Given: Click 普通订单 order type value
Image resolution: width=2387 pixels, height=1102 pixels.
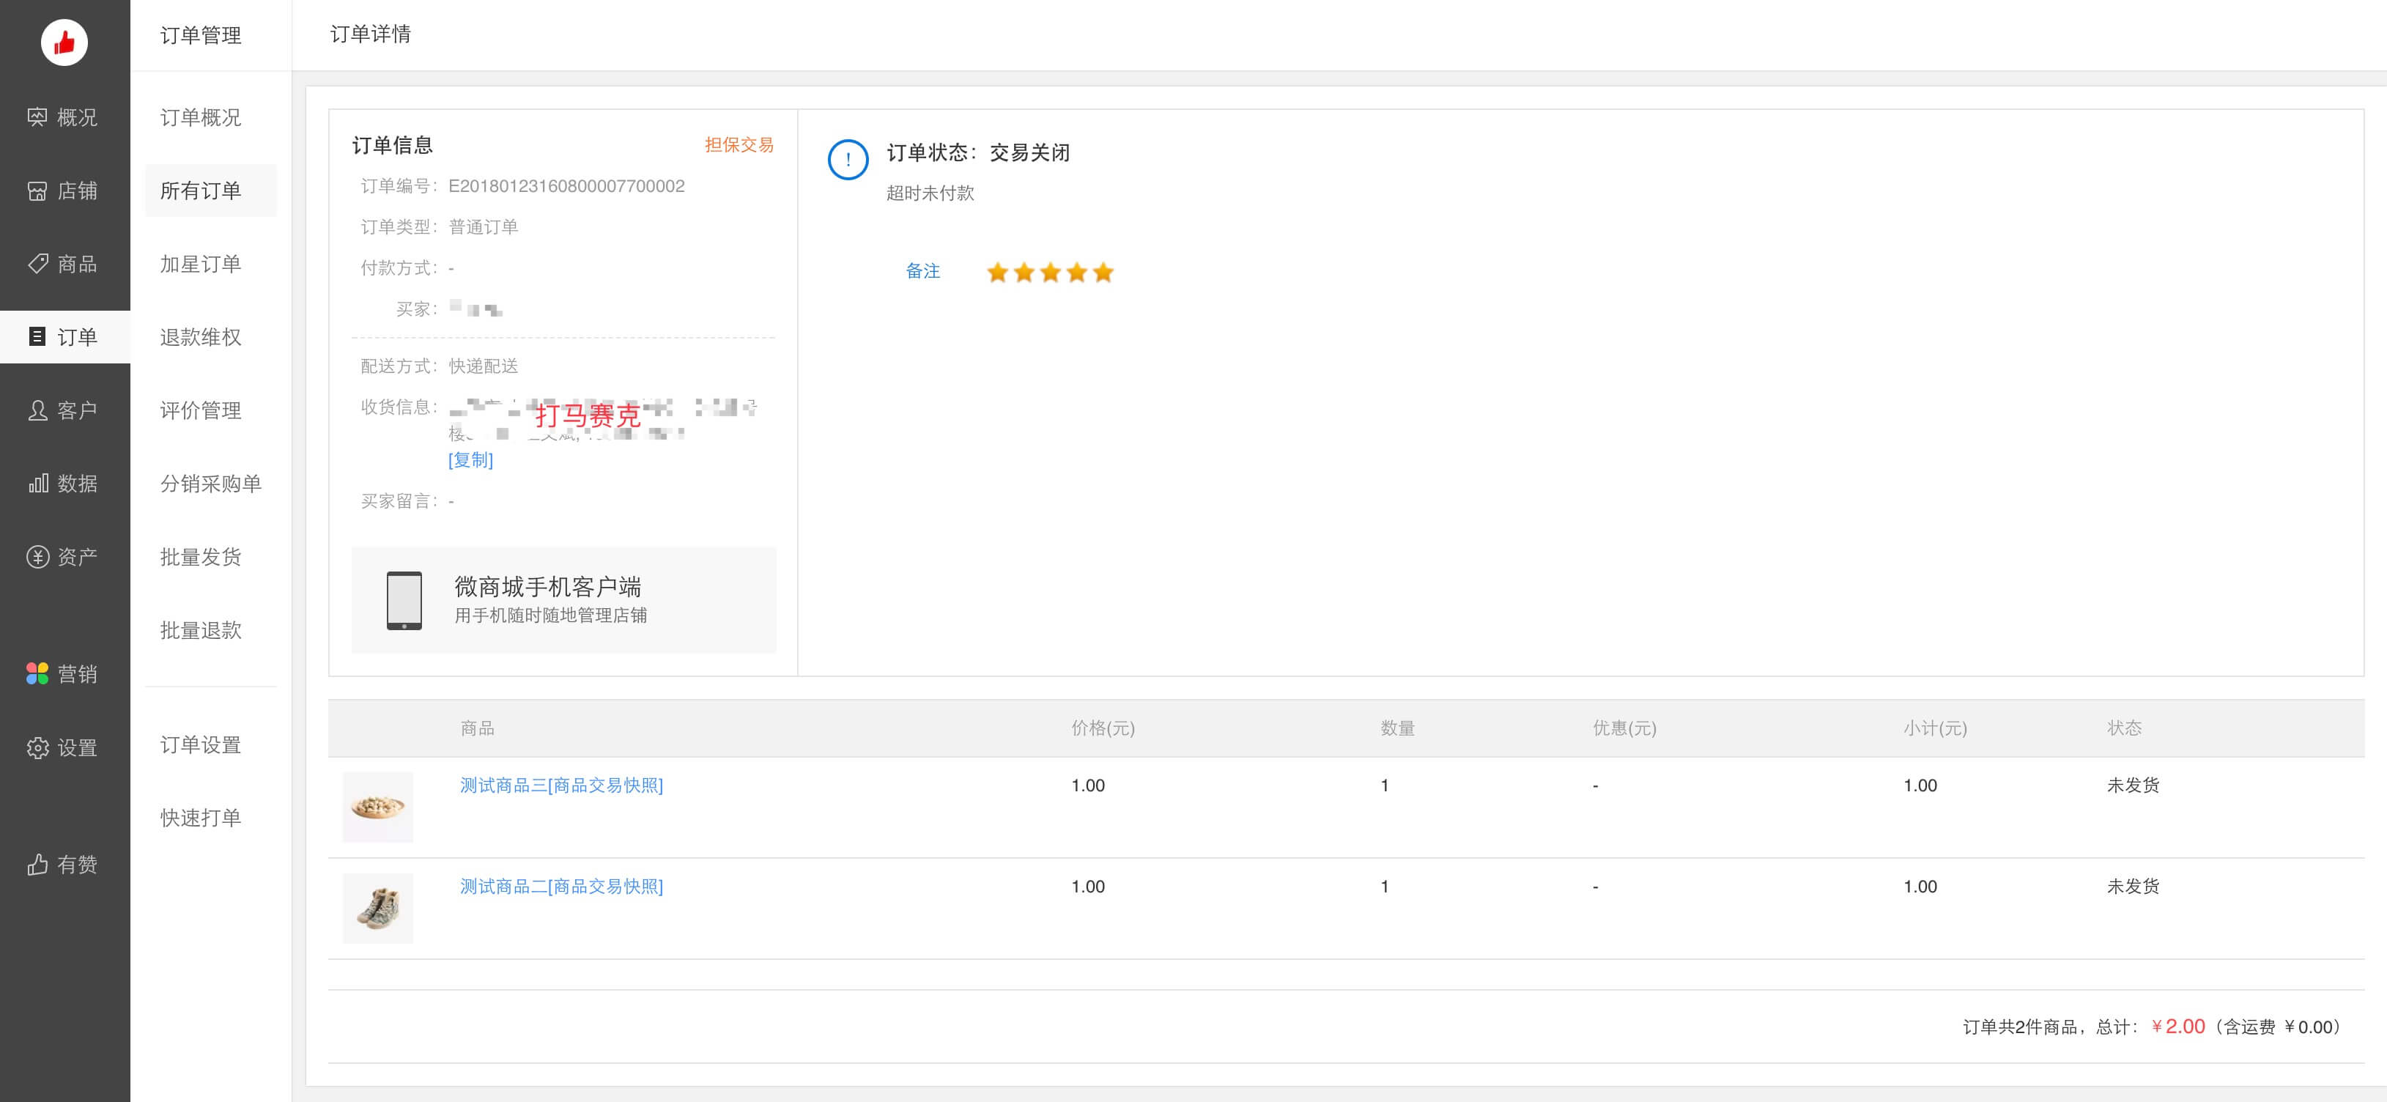Looking at the screenshot, I should [x=483, y=226].
